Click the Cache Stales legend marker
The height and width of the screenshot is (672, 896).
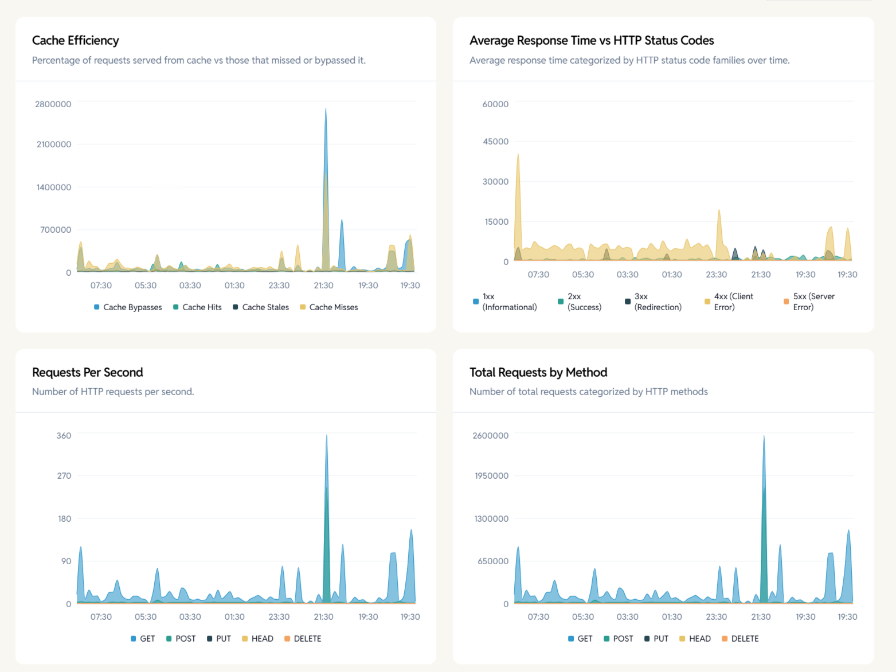point(234,307)
